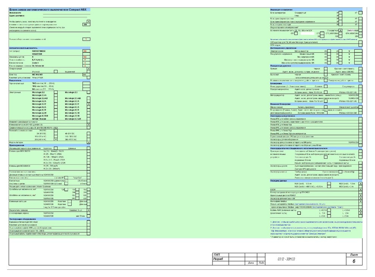Click the title "Бланк заказа автоматического выключателя Compact NSX"

tap(48, 9)
